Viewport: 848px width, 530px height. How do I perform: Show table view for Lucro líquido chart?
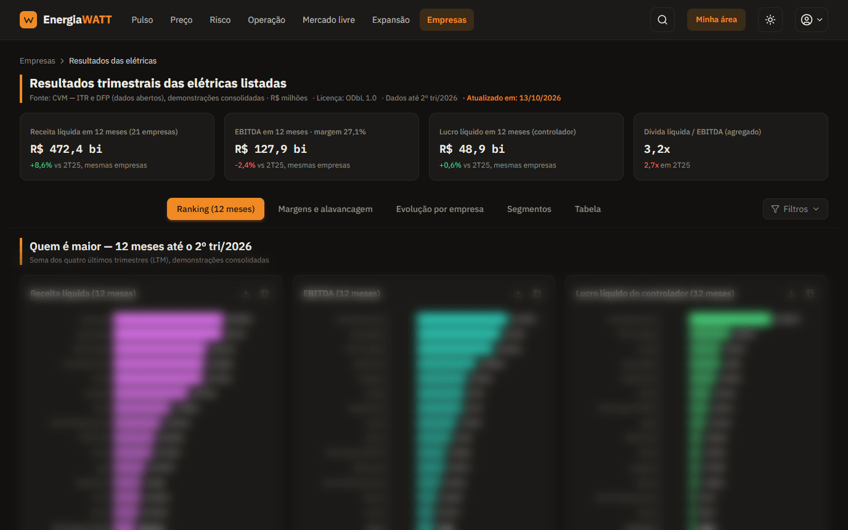point(810,293)
